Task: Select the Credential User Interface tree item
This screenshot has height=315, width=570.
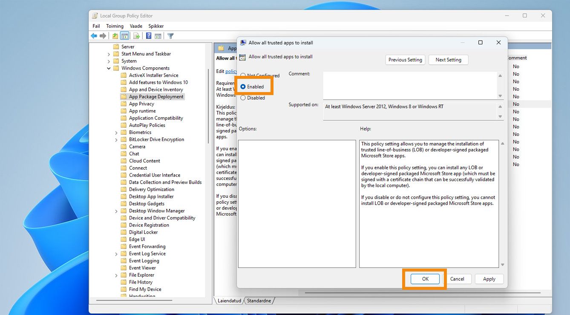Action: pos(155,175)
